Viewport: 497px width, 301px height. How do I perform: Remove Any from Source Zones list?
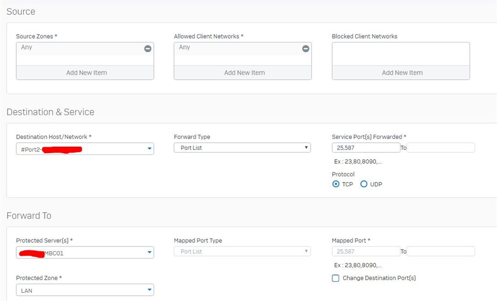click(x=148, y=48)
